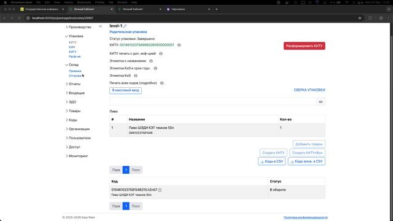Open a new browser tab
Image resolution: width=393 pixels, height=221 pixels.
pos(217,9)
